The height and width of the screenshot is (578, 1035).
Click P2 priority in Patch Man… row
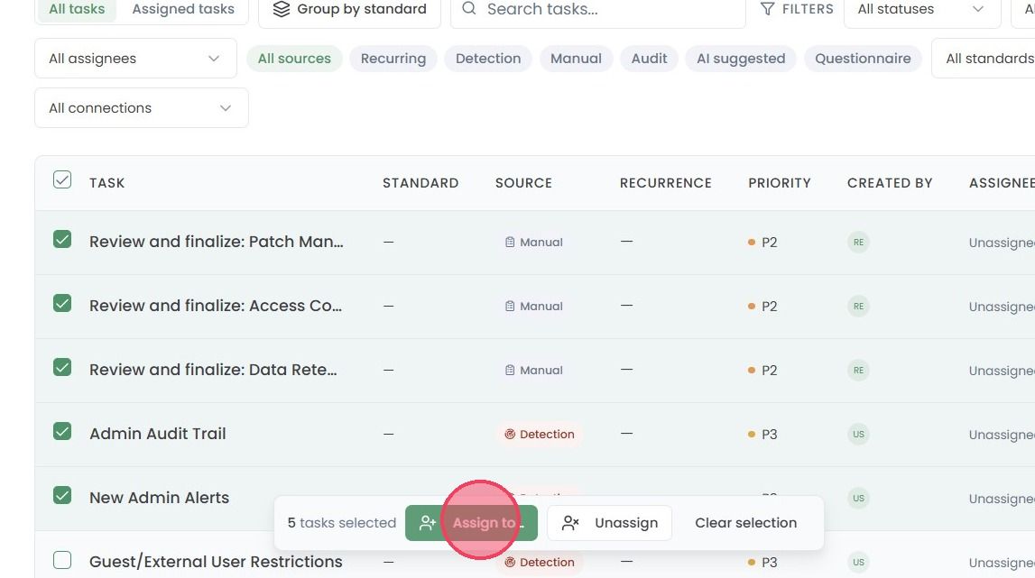click(762, 243)
